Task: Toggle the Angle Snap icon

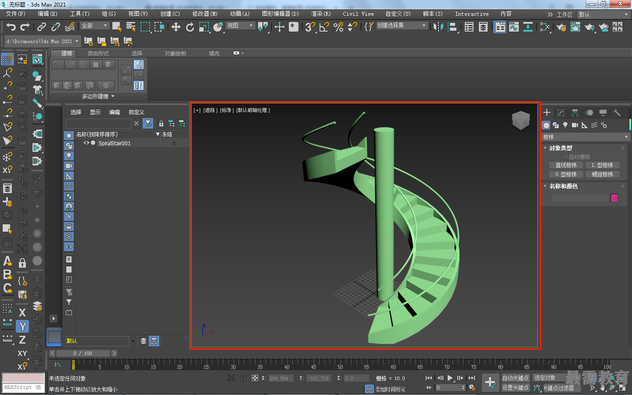Action: pos(324,27)
